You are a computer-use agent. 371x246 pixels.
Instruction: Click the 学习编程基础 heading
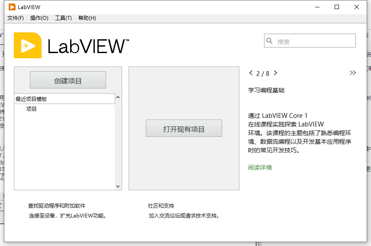[x=266, y=90]
